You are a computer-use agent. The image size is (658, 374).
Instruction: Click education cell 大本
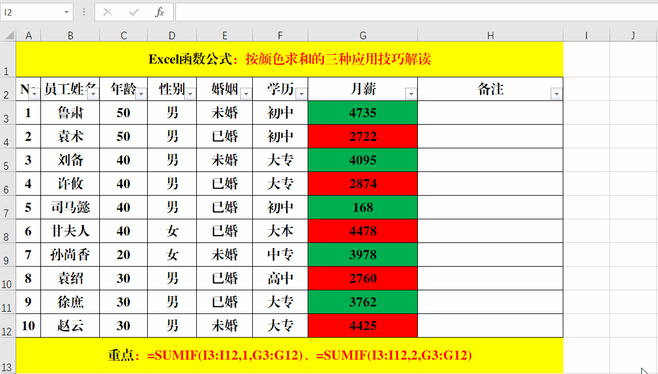tap(281, 231)
